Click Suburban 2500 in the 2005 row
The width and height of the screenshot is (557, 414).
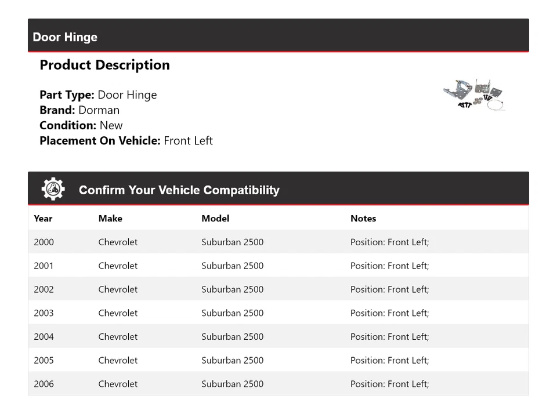pos(232,361)
